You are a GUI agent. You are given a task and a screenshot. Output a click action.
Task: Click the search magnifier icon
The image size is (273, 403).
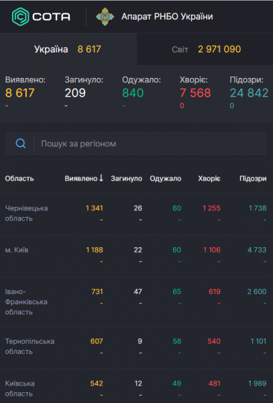coord(20,144)
